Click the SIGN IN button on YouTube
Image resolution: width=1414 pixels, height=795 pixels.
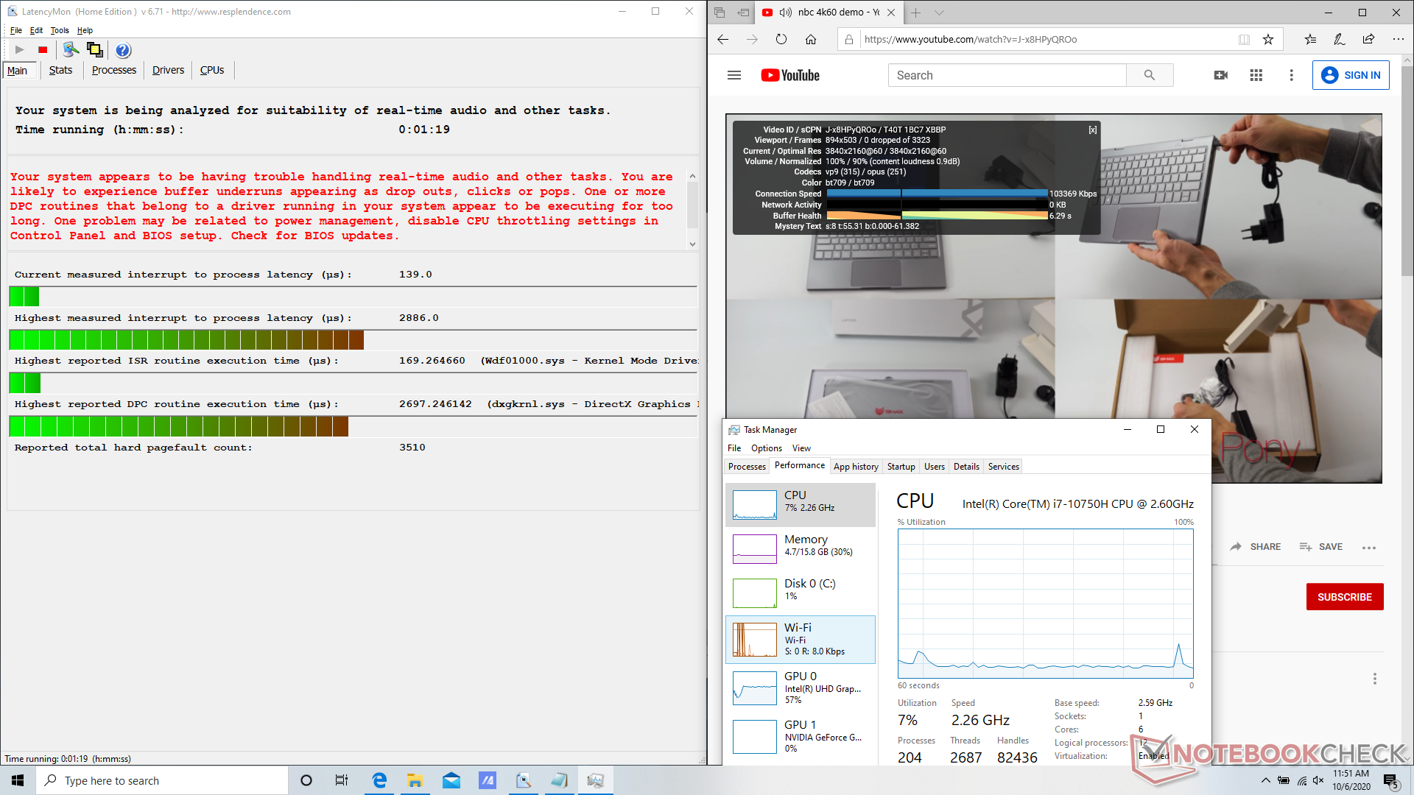point(1351,75)
